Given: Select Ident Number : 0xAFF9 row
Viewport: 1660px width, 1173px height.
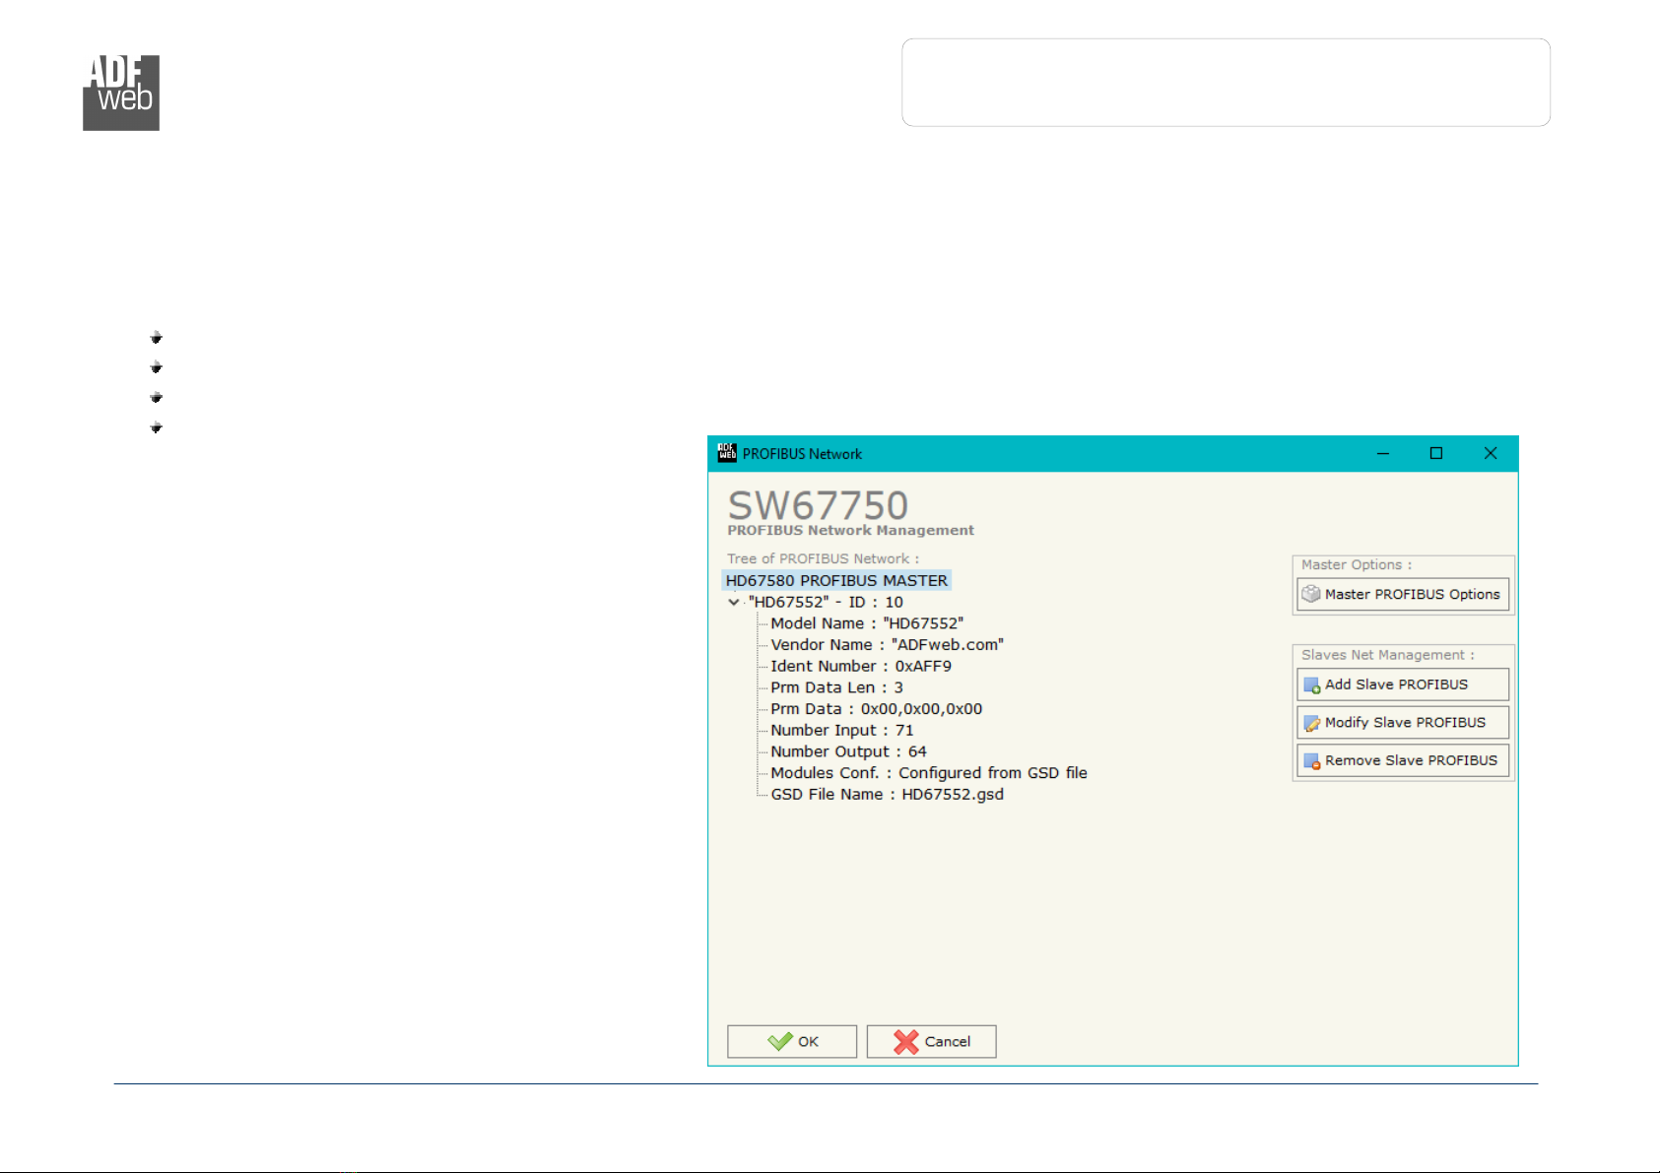Looking at the screenshot, I should pos(861,667).
